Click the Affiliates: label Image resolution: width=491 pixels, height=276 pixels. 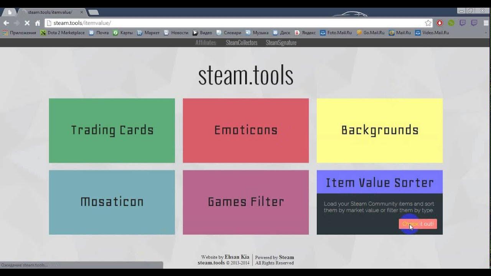[x=206, y=43]
